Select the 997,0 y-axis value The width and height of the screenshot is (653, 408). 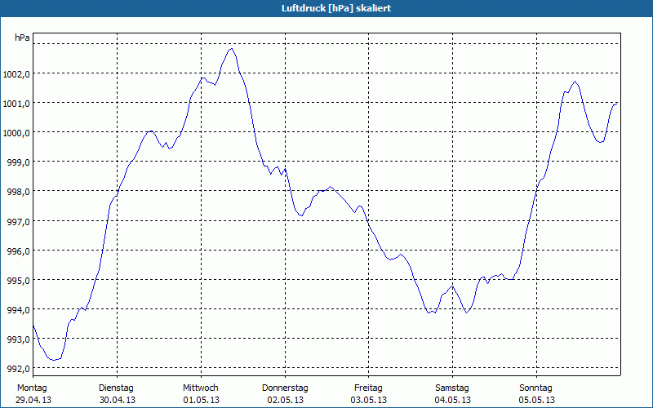point(18,222)
